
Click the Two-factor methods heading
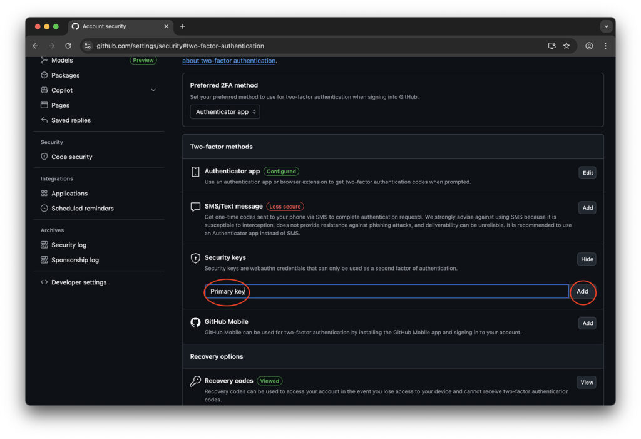coord(221,147)
